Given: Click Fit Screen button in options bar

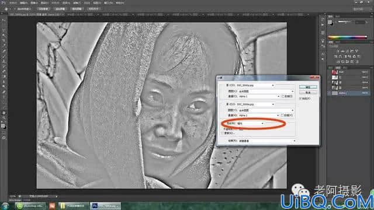Looking at the screenshot, I should (x=60, y=9).
